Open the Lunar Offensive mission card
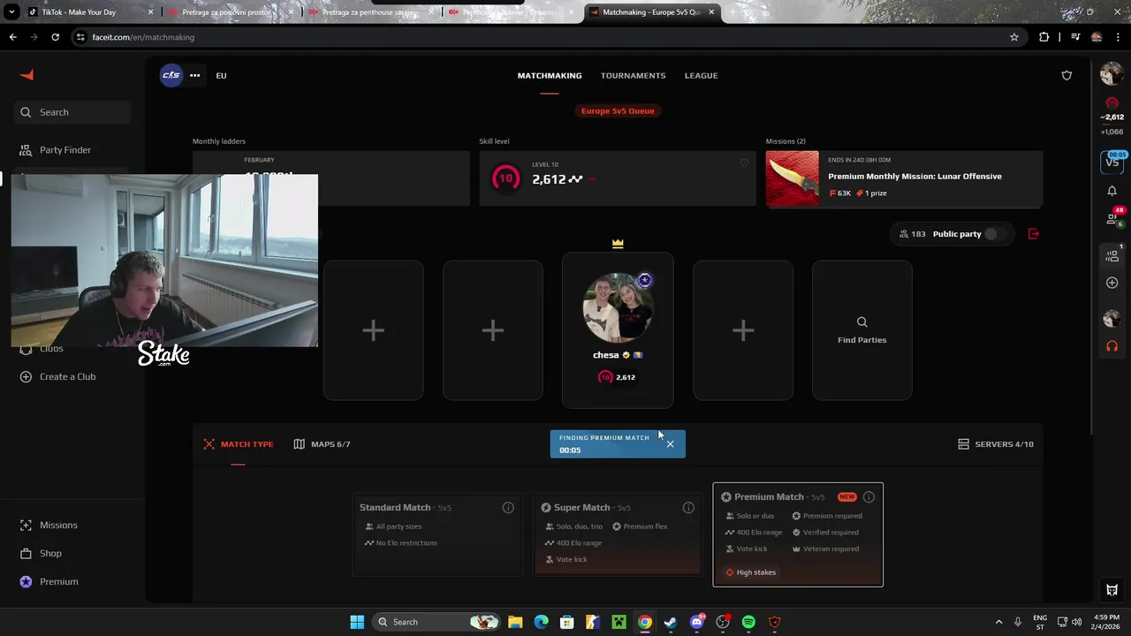The width and height of the screenshot is (1131, 636). pos(904,178)
